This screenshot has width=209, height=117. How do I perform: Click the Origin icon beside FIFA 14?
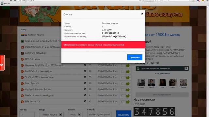22,59
